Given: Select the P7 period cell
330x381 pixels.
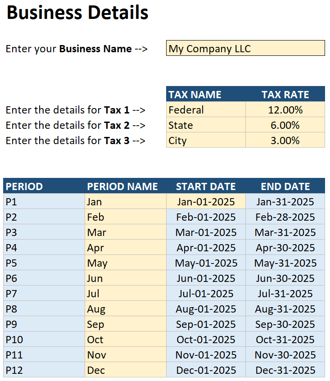Looking at the screenshot, I should click(44, 294).
